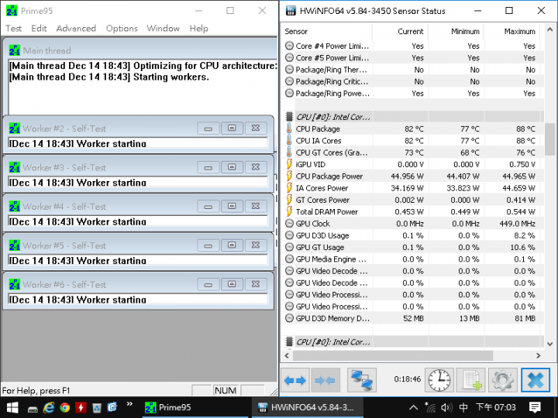The height and width of the screenshot is (418, 558).
Task: Minimize the Worker #6 Self-Test subwindow
Action: coord(208,284)
